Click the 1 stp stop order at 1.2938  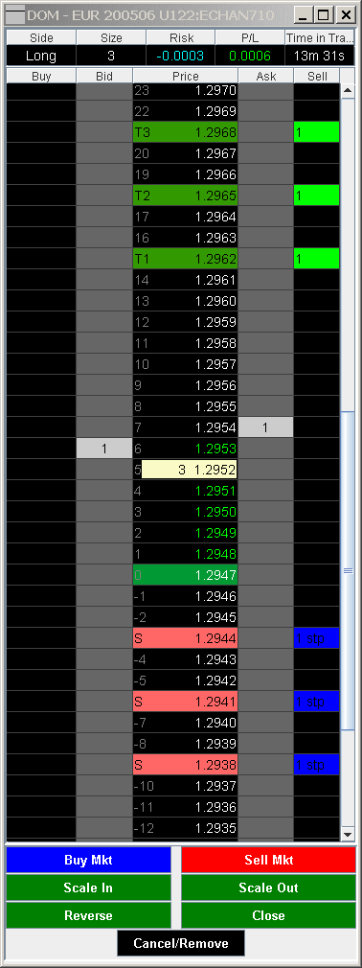tap(316, 764)
